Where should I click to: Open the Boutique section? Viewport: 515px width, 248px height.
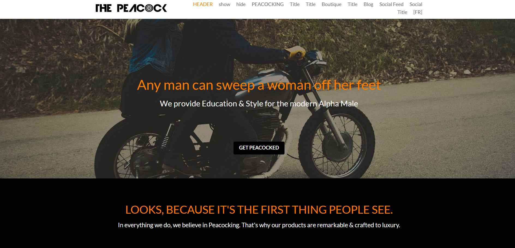(331, 4)
